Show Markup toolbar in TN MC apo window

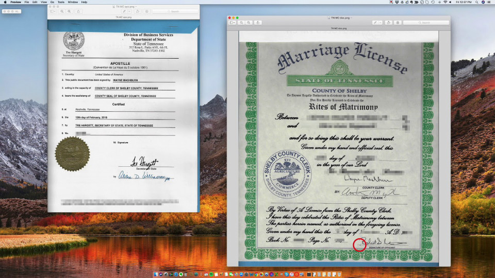(146, 11)
